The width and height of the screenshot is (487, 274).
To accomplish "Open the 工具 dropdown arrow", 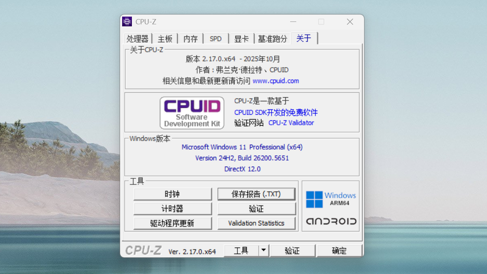I will click(x=264, y=251).
